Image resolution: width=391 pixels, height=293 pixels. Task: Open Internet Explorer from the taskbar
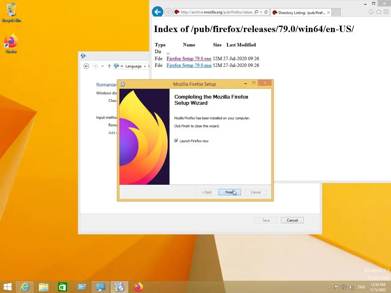(25, 287)
